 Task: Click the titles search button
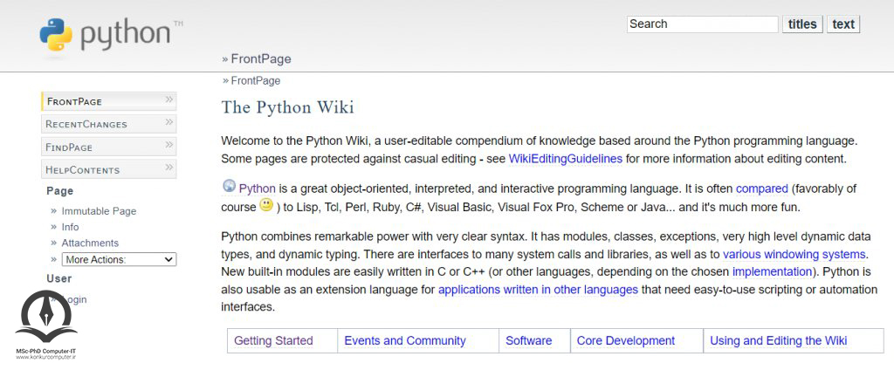coord(802,24)
